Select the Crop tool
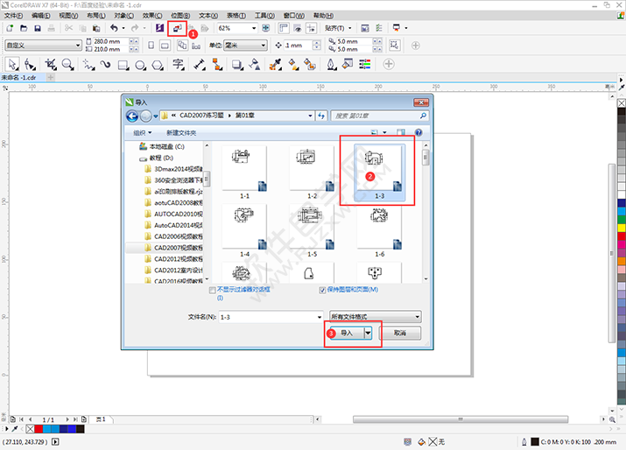Viewport: 626px width, 450px height. click(50, 64)
